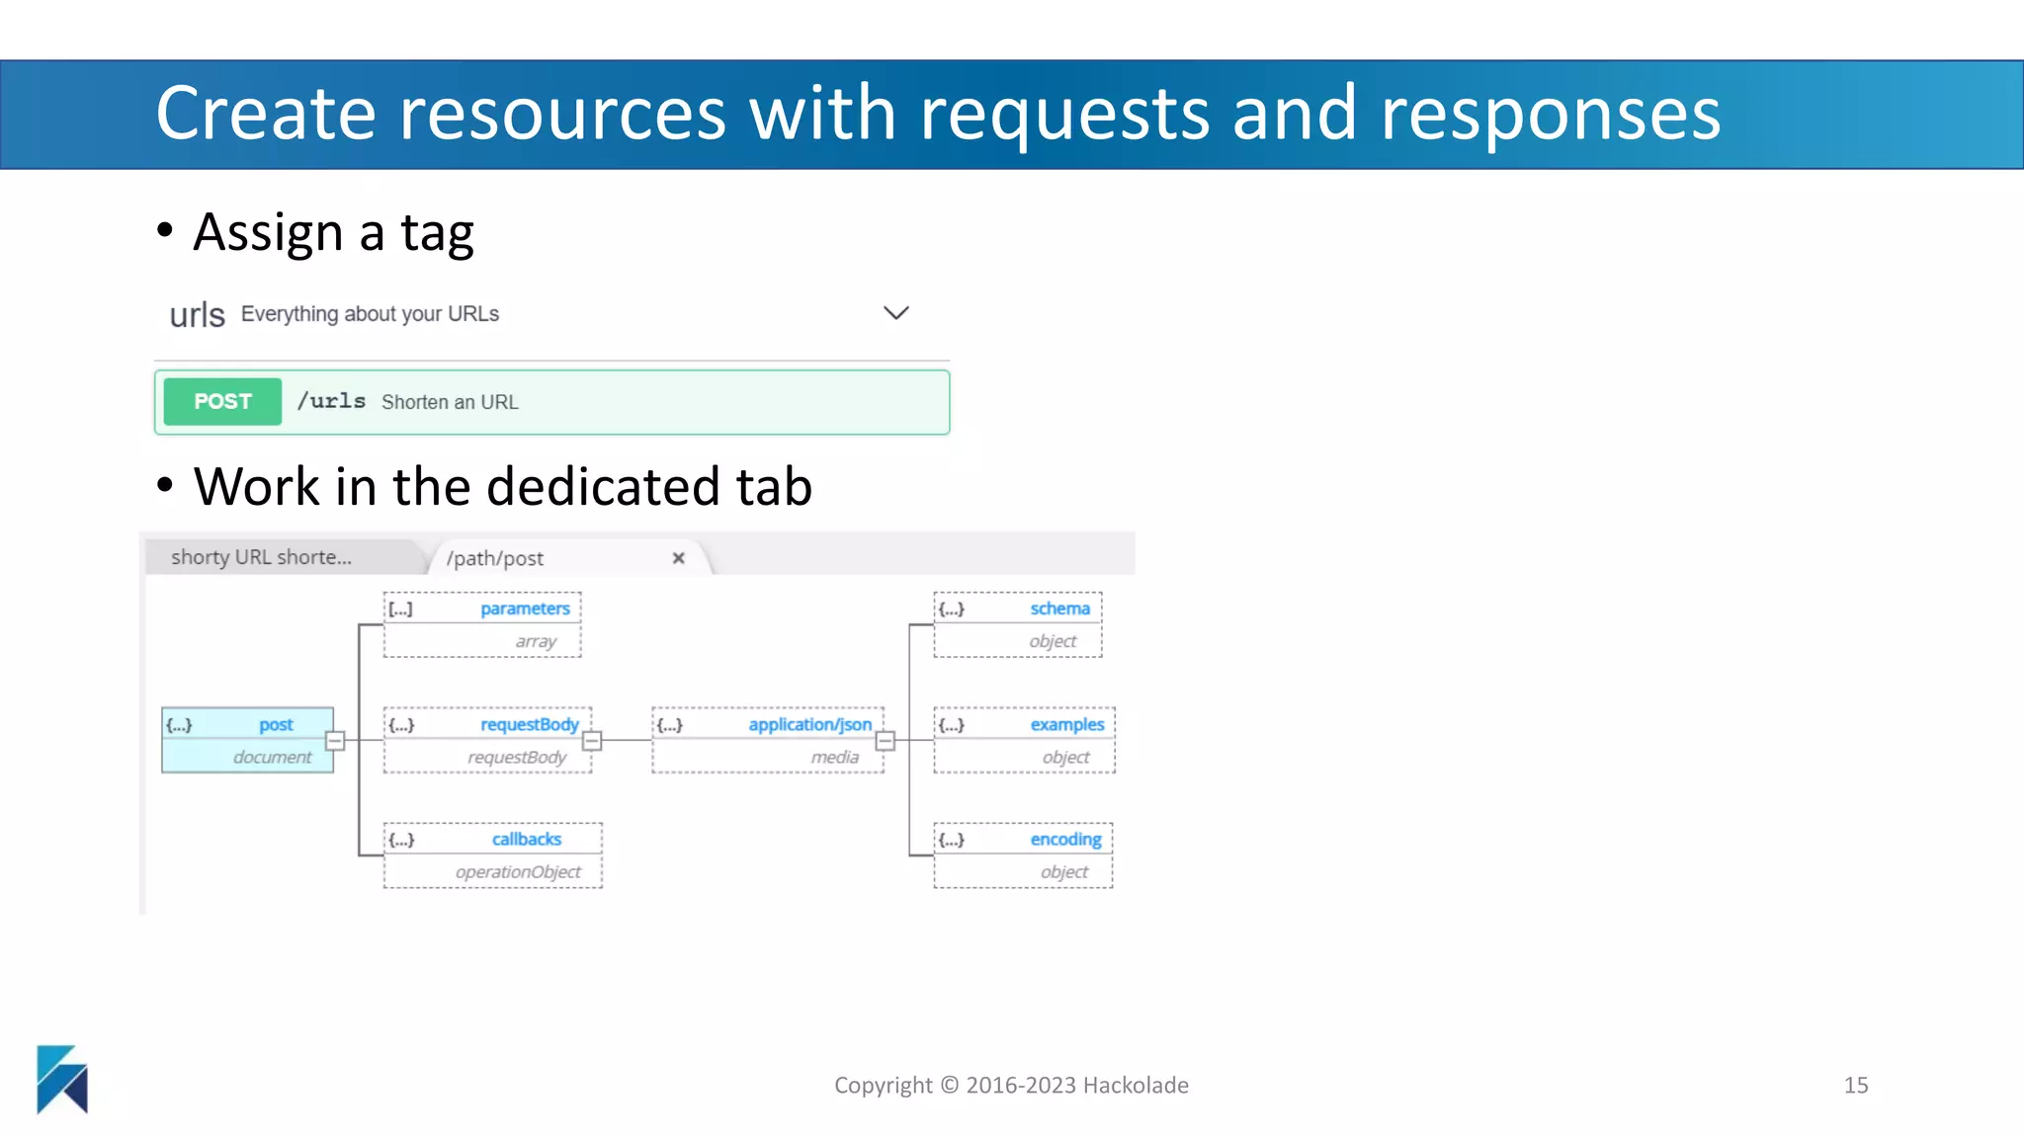This screenshot has height=1138, width=2024.
Task: Click the object icon on callbacks node
Action: coord(401,840)
